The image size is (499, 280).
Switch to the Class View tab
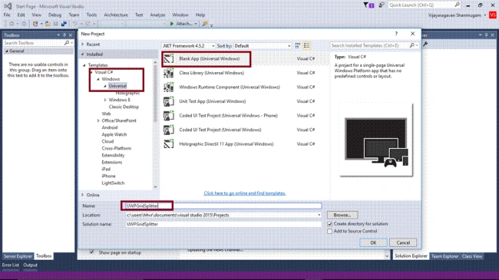tap(472, 256)
